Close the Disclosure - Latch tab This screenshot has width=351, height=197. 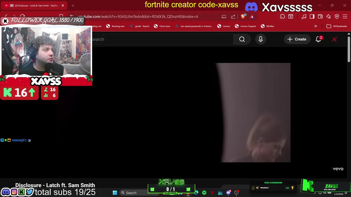[63, 5]
